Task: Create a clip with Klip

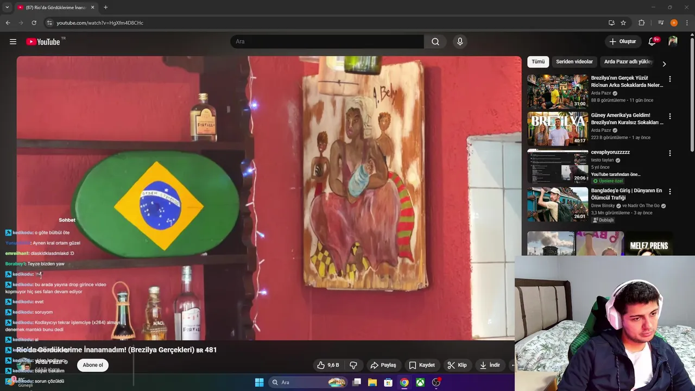Action: [457, 365]
